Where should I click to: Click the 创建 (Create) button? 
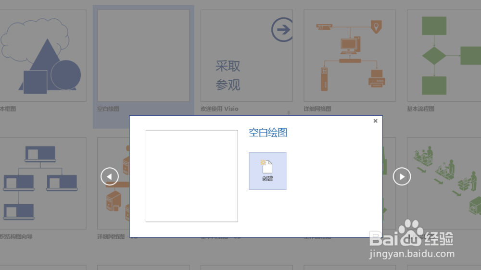click(x=267, y=171)
